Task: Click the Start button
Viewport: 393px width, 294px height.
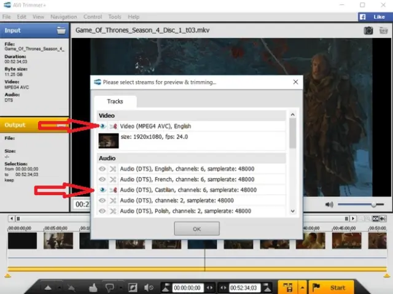Action: pyautogui.click(x=332, y=287)
